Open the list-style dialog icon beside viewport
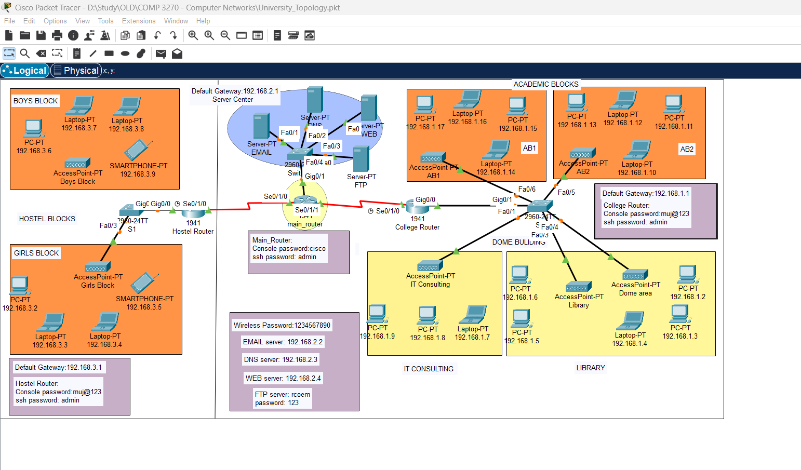This screenshot has width=801, height=470. pyautogui.click(x=258, y=35)
